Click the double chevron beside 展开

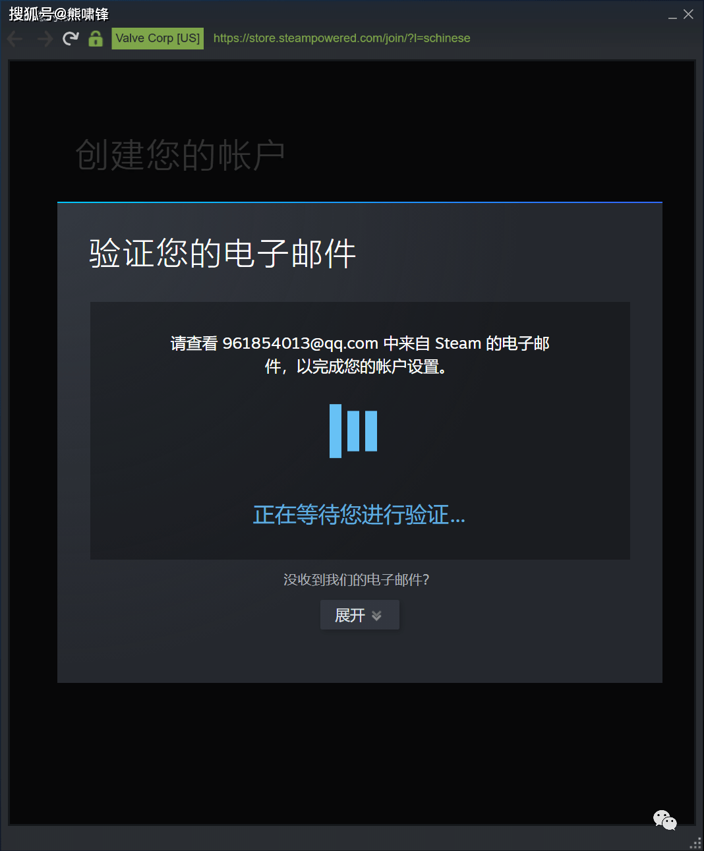pyautogui.click(x=376, y=616)
